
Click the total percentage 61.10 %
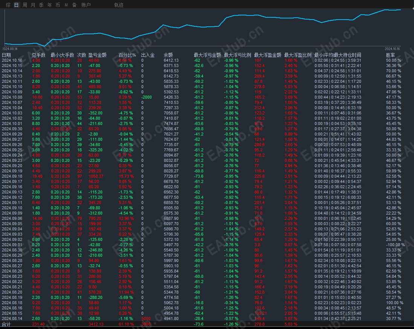126,324
